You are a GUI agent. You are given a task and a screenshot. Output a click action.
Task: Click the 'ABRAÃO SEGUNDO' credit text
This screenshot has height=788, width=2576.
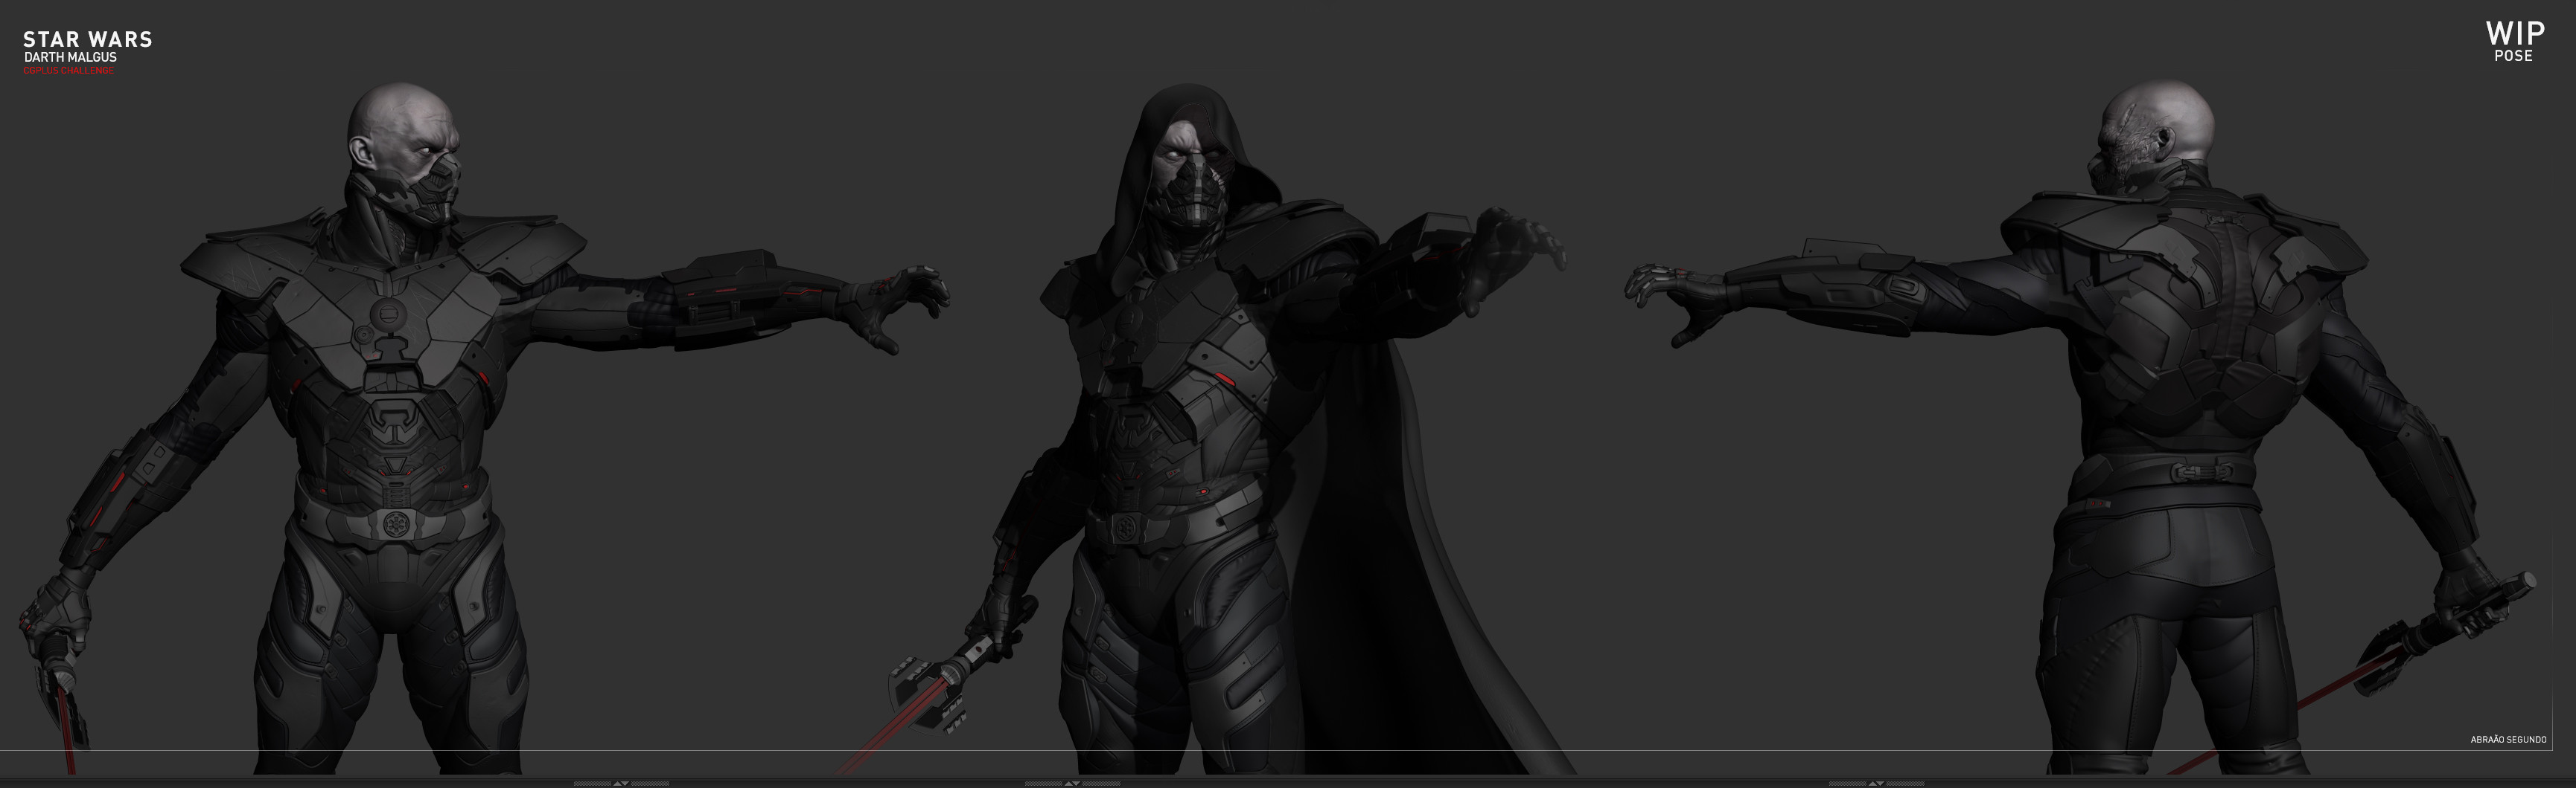click(2508, 740)
